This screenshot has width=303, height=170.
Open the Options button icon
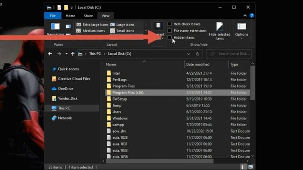tap(241, 26)
